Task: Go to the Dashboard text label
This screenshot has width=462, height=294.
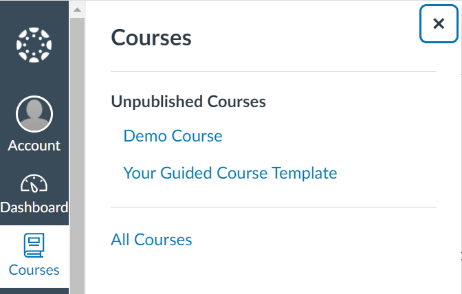Action: pyautogui.click(x=34, y=207)
